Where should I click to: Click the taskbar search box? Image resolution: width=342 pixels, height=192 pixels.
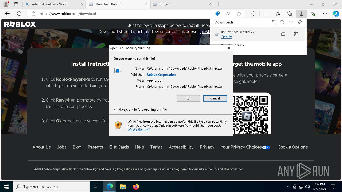(51, 187)
